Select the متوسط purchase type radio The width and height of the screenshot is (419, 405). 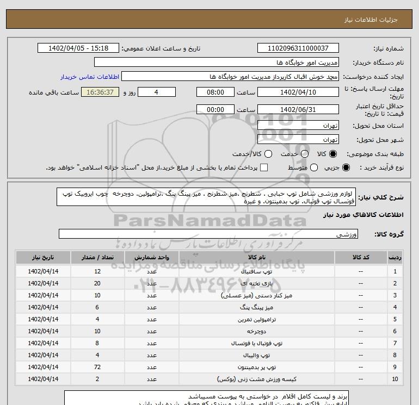tap(314, 167)
